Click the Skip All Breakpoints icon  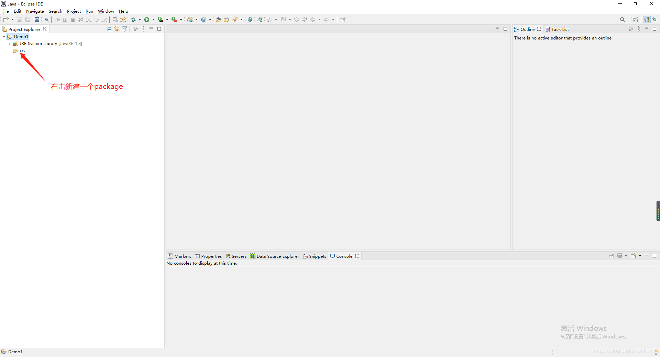(46, 20)
